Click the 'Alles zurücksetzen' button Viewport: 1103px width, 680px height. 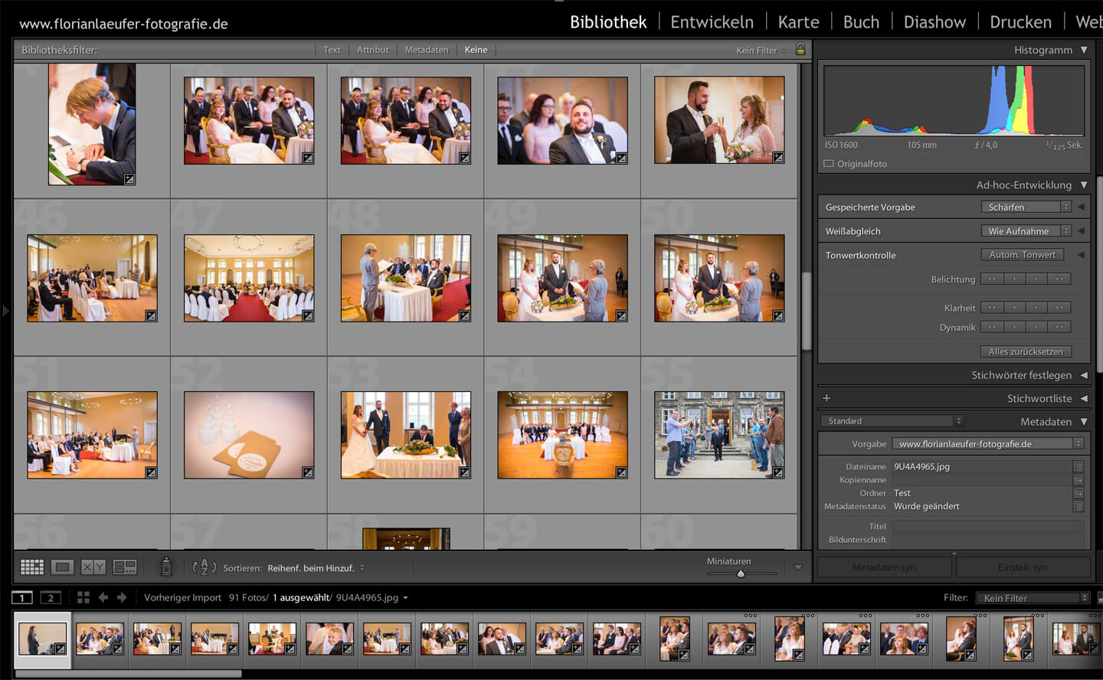click(x=1026, y=351)
